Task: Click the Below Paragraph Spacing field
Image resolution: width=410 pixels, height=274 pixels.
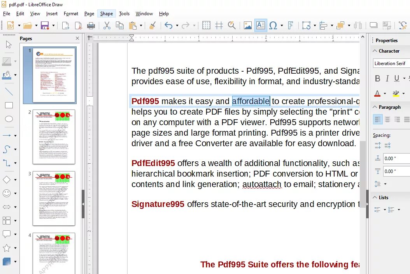Action: tap(397, 171)
